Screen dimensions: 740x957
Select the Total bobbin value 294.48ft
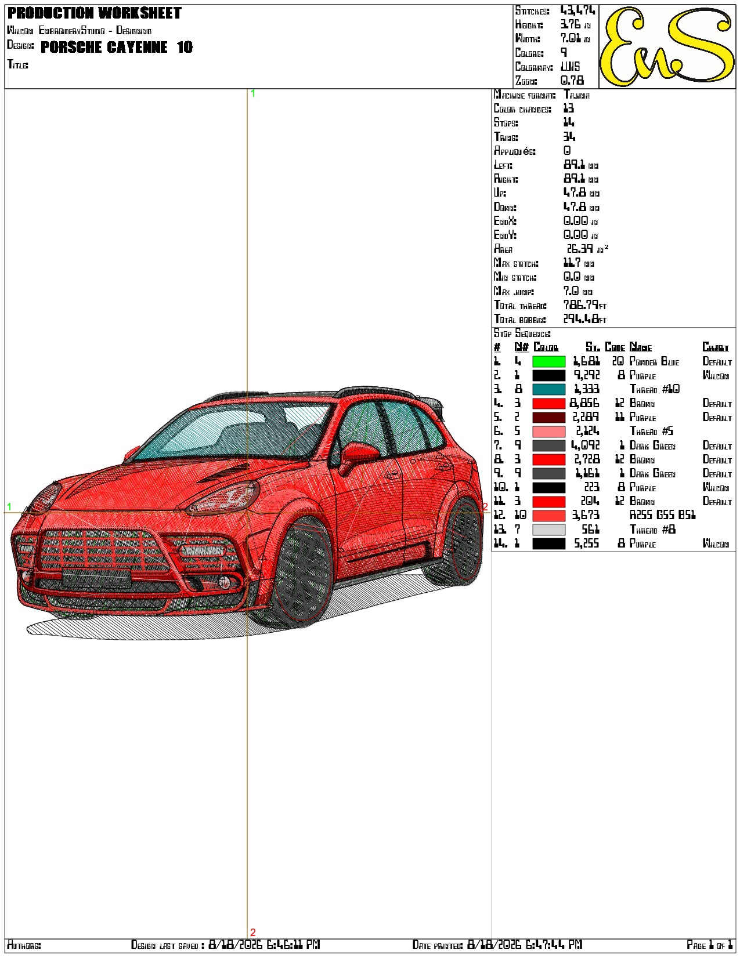click(x=585, y=319)
